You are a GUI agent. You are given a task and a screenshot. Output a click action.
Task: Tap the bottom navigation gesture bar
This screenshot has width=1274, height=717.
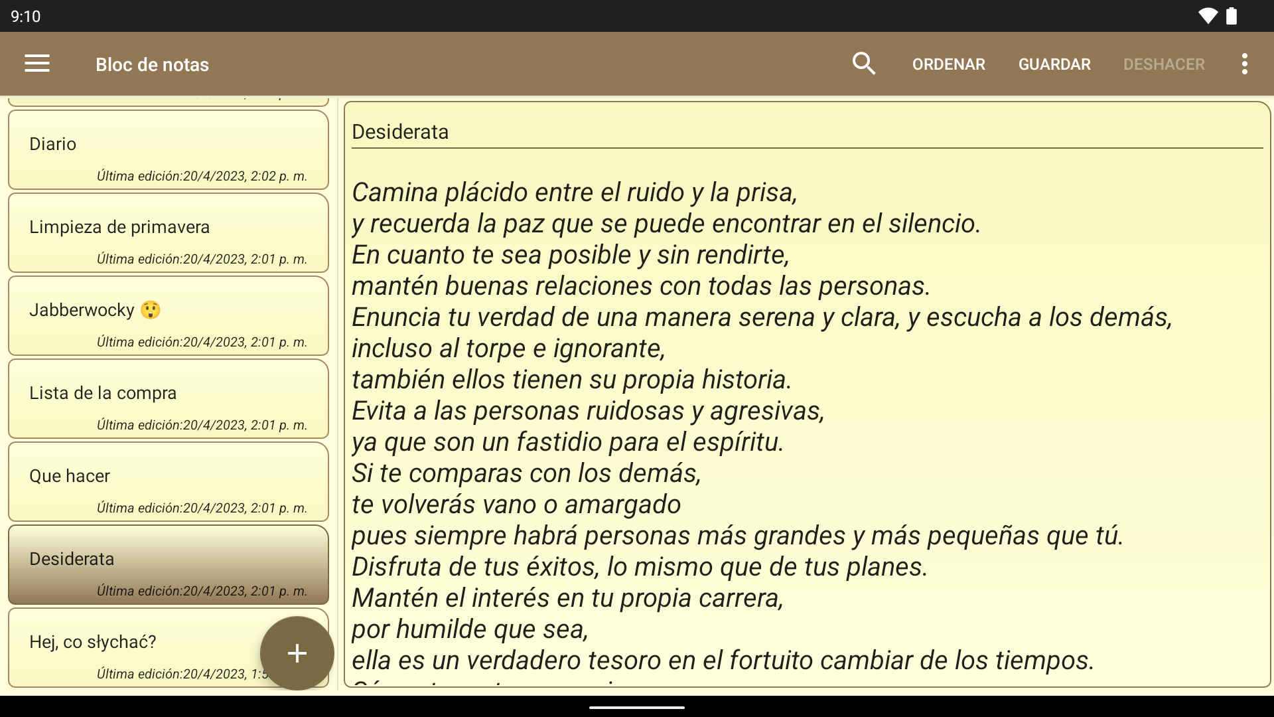click(637, 708)
